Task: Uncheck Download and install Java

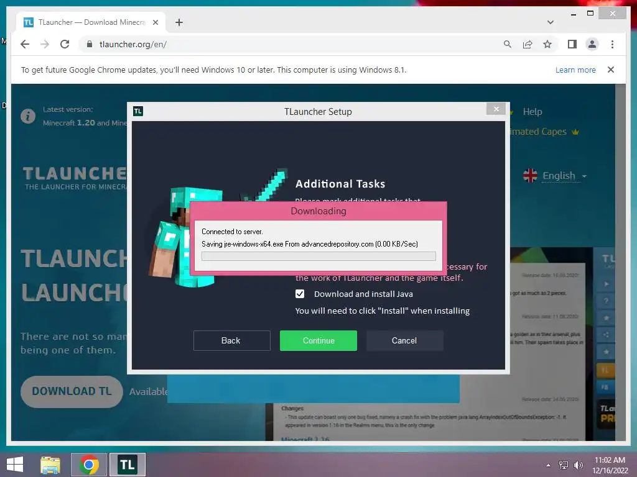Action: (300, 294)
